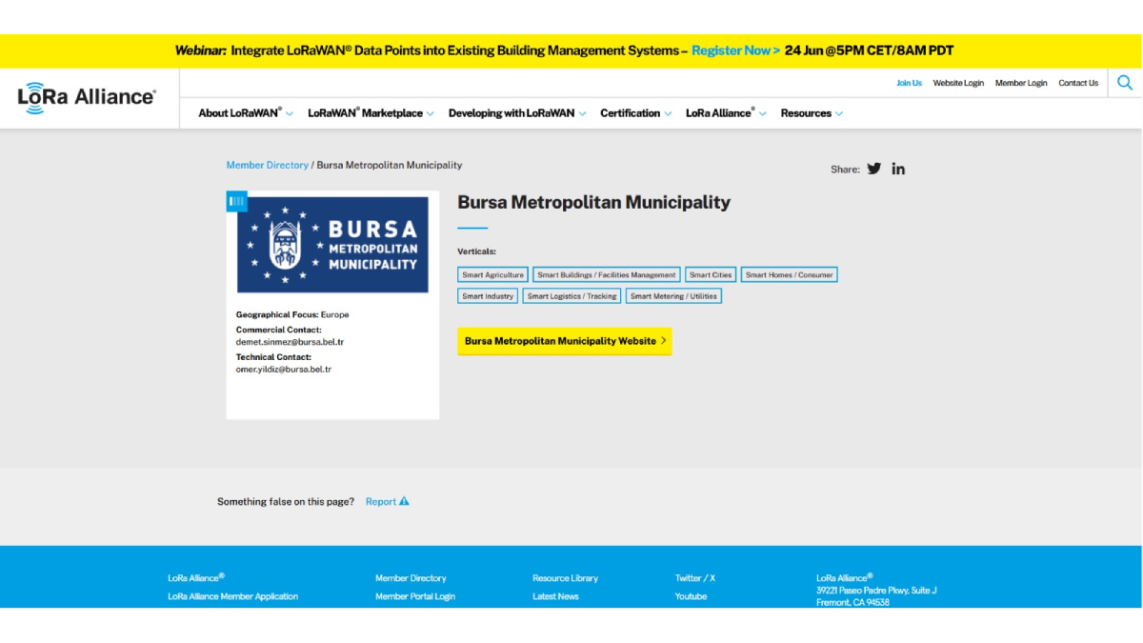Image resolution: width=1143 pixels, height=643 pixels.
Task: Share page on Twitter icon
Action: (873, 169)
